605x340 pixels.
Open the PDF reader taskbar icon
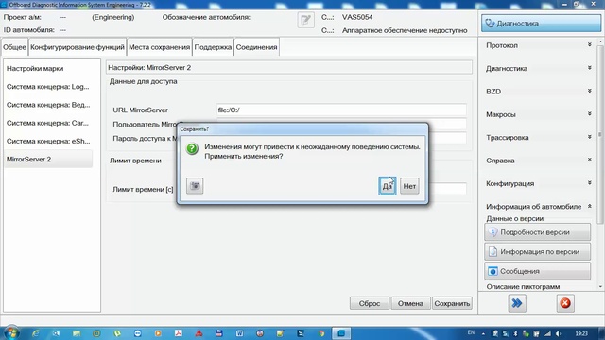click(179, 333)
